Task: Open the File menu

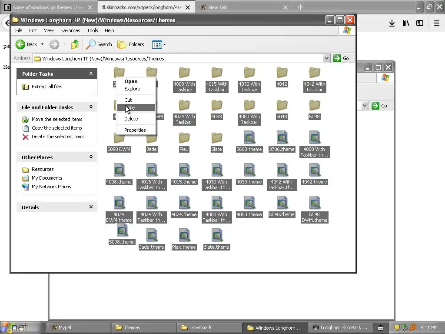Action: [x=19, y=30]
